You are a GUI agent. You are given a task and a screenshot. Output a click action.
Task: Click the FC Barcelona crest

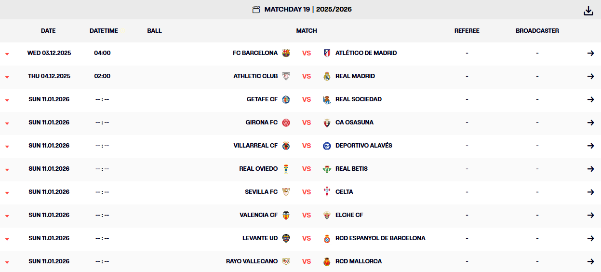pos(286,53)
